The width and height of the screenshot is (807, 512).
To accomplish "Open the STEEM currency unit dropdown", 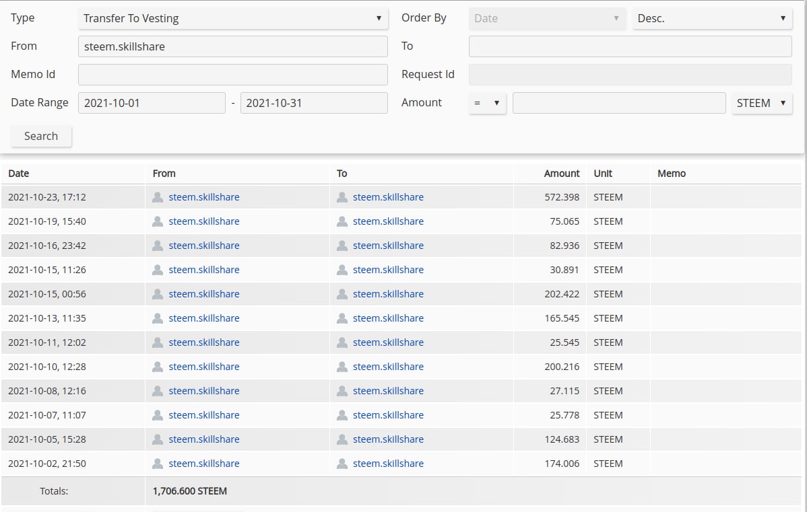I will (x=761, y=103).
